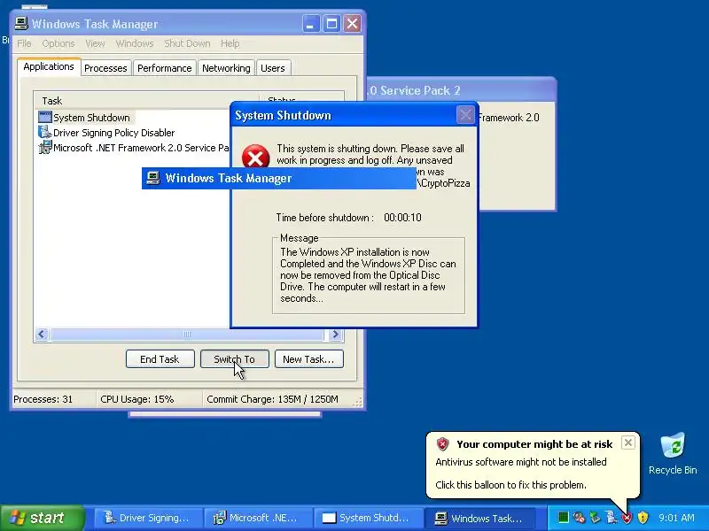The image size is (709, 531).
Task: Click the Processes: 31 status text
Action: click(43, 399)
